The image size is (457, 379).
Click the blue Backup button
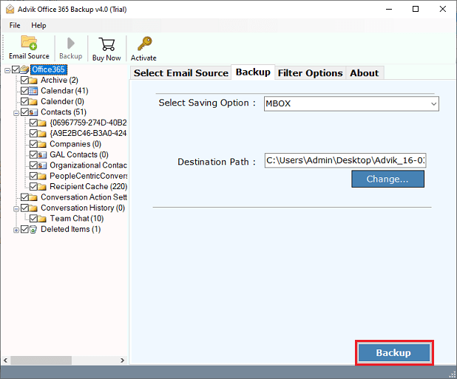pos(394,353)
